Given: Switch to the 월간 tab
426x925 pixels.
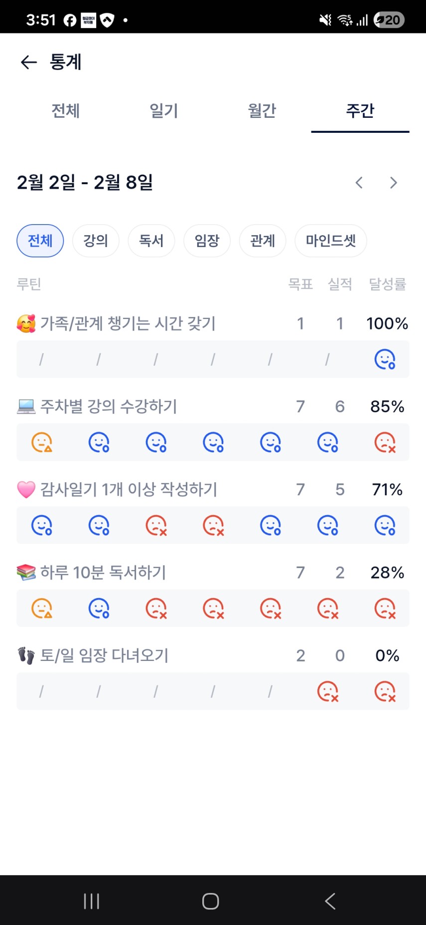Looking at the screenshot, I should pyautogui.click(x=262, y=111).
